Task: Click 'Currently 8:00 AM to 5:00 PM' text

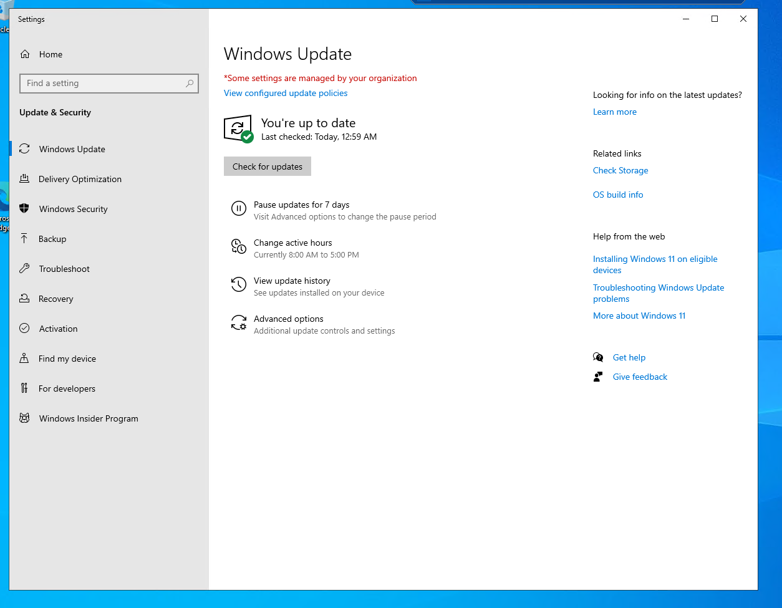Action: click(306, 255)
